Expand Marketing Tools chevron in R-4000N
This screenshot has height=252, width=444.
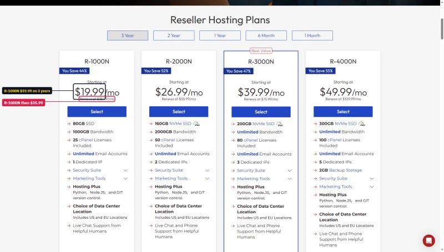[x=372, y=187]
